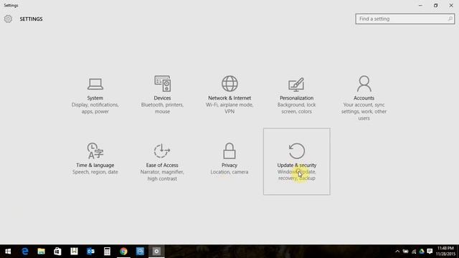Screen dimensions: 459x258
Task: Open Outlook from the taskbar
Action: click(x=90, y=252)
